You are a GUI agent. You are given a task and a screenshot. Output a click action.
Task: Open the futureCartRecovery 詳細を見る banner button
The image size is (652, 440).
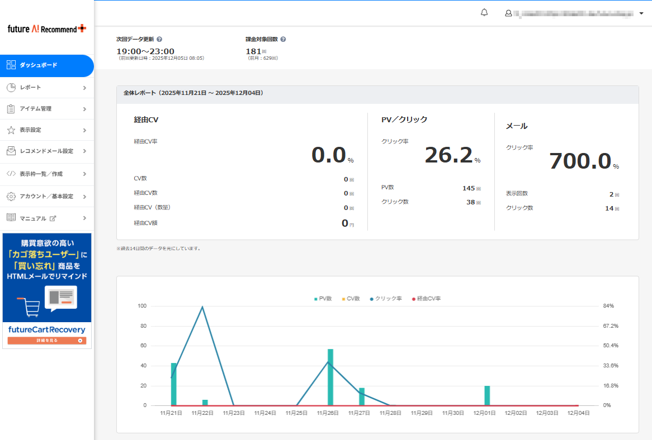point(47,340)
